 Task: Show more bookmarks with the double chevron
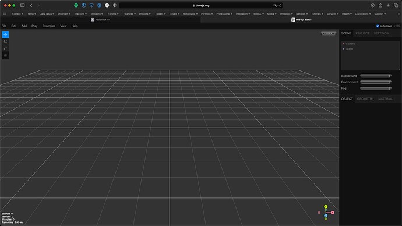[x=399, y=14]
